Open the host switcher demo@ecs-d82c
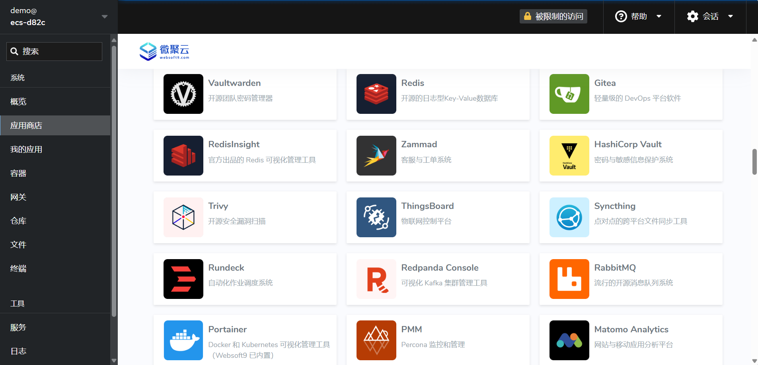 click(x=59, y=17)
